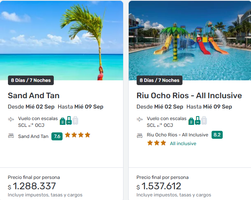Click the green All inclusive label
251x200 pixels.
(183, 144)
